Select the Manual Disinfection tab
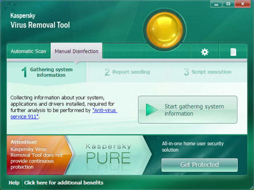Screen dimensions: 254x190 [x=77, y=51]
